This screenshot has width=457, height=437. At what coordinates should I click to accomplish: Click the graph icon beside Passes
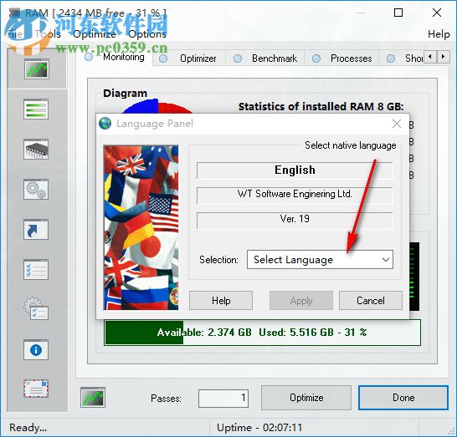[93, 397]
